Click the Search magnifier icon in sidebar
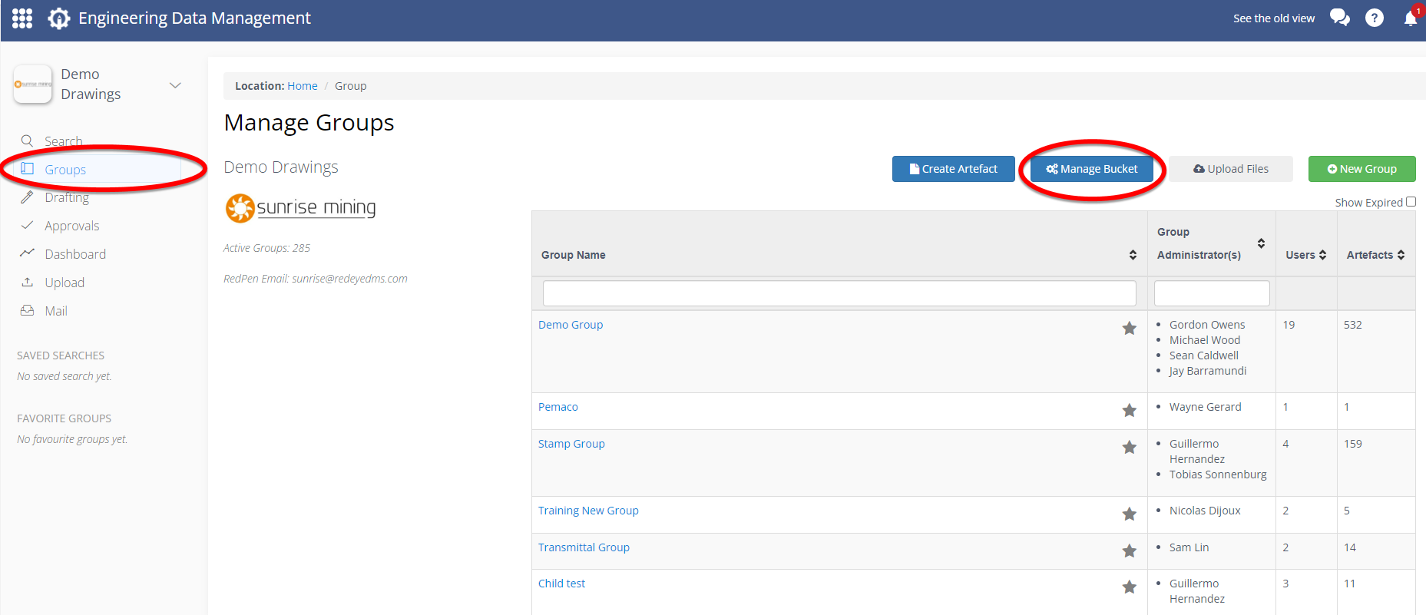The image size is (1426, 615). click(28, 141)
